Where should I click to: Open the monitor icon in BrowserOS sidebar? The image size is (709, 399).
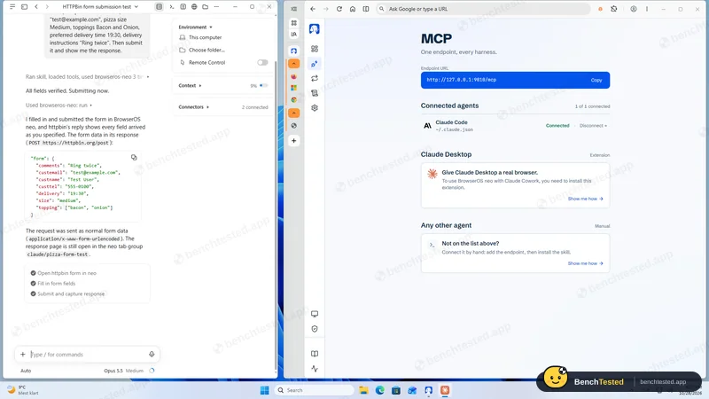pyautogui.click(x=315, y=314)
